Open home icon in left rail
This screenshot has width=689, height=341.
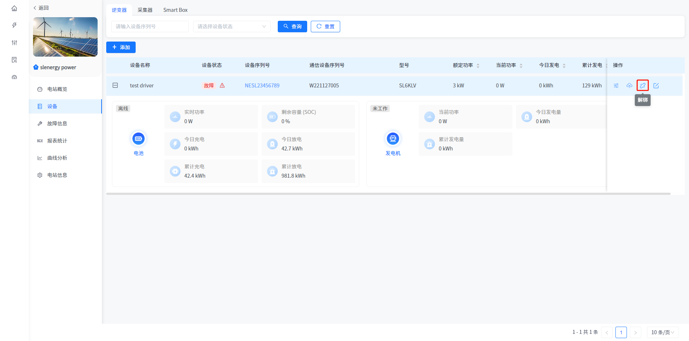[14, 8]
